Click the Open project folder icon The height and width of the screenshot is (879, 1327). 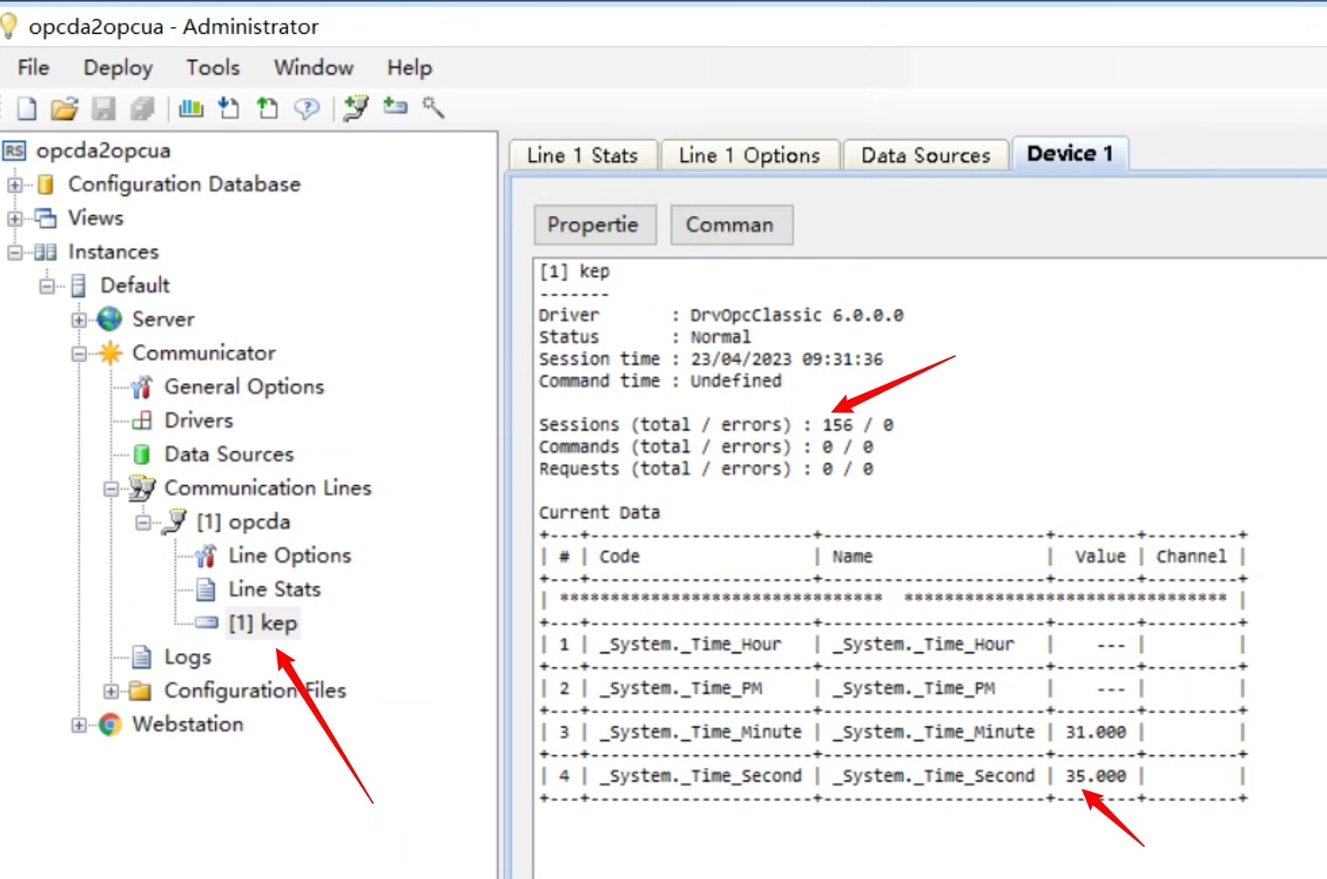tap(64, 108)
